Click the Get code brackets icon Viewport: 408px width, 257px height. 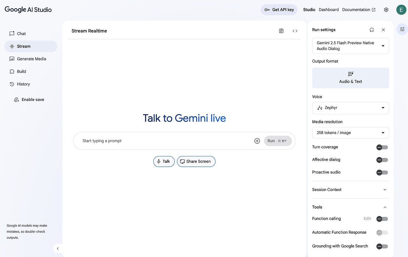click(295, 31)
